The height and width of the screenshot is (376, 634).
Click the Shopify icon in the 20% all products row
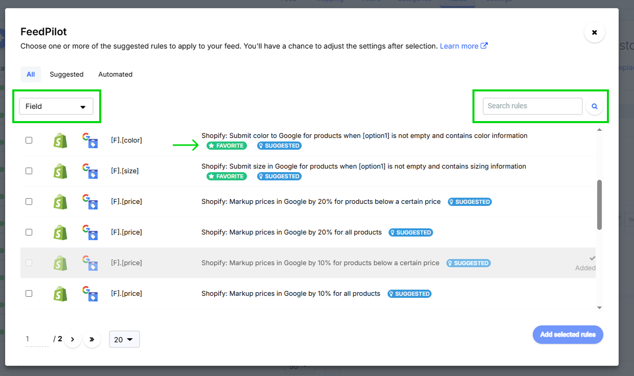(60, 232)
